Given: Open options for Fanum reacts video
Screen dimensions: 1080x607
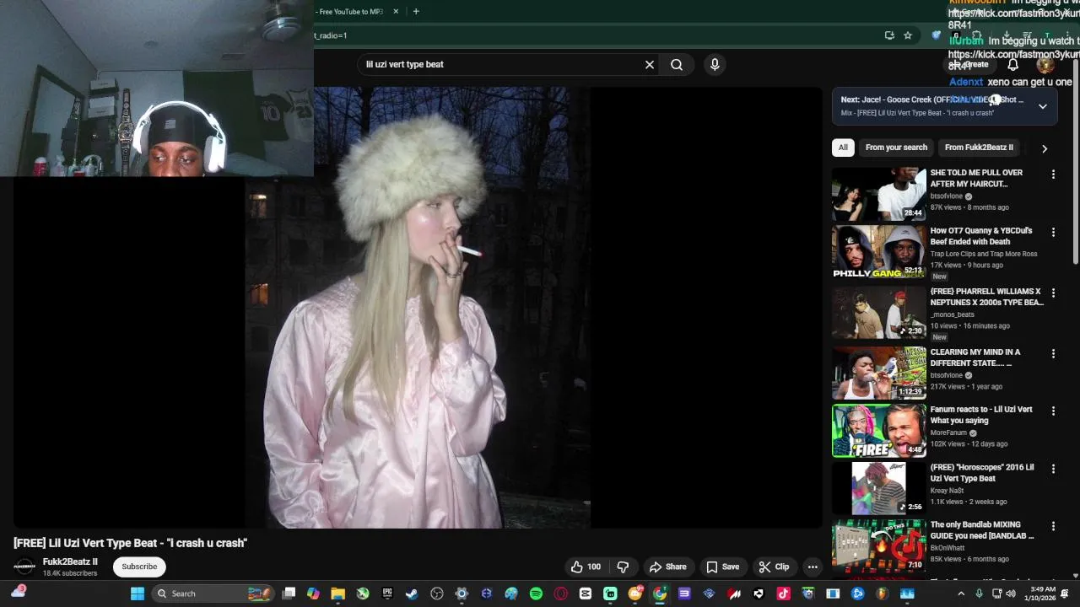Looking at the screenshot, I should [x=1053, y=411].
